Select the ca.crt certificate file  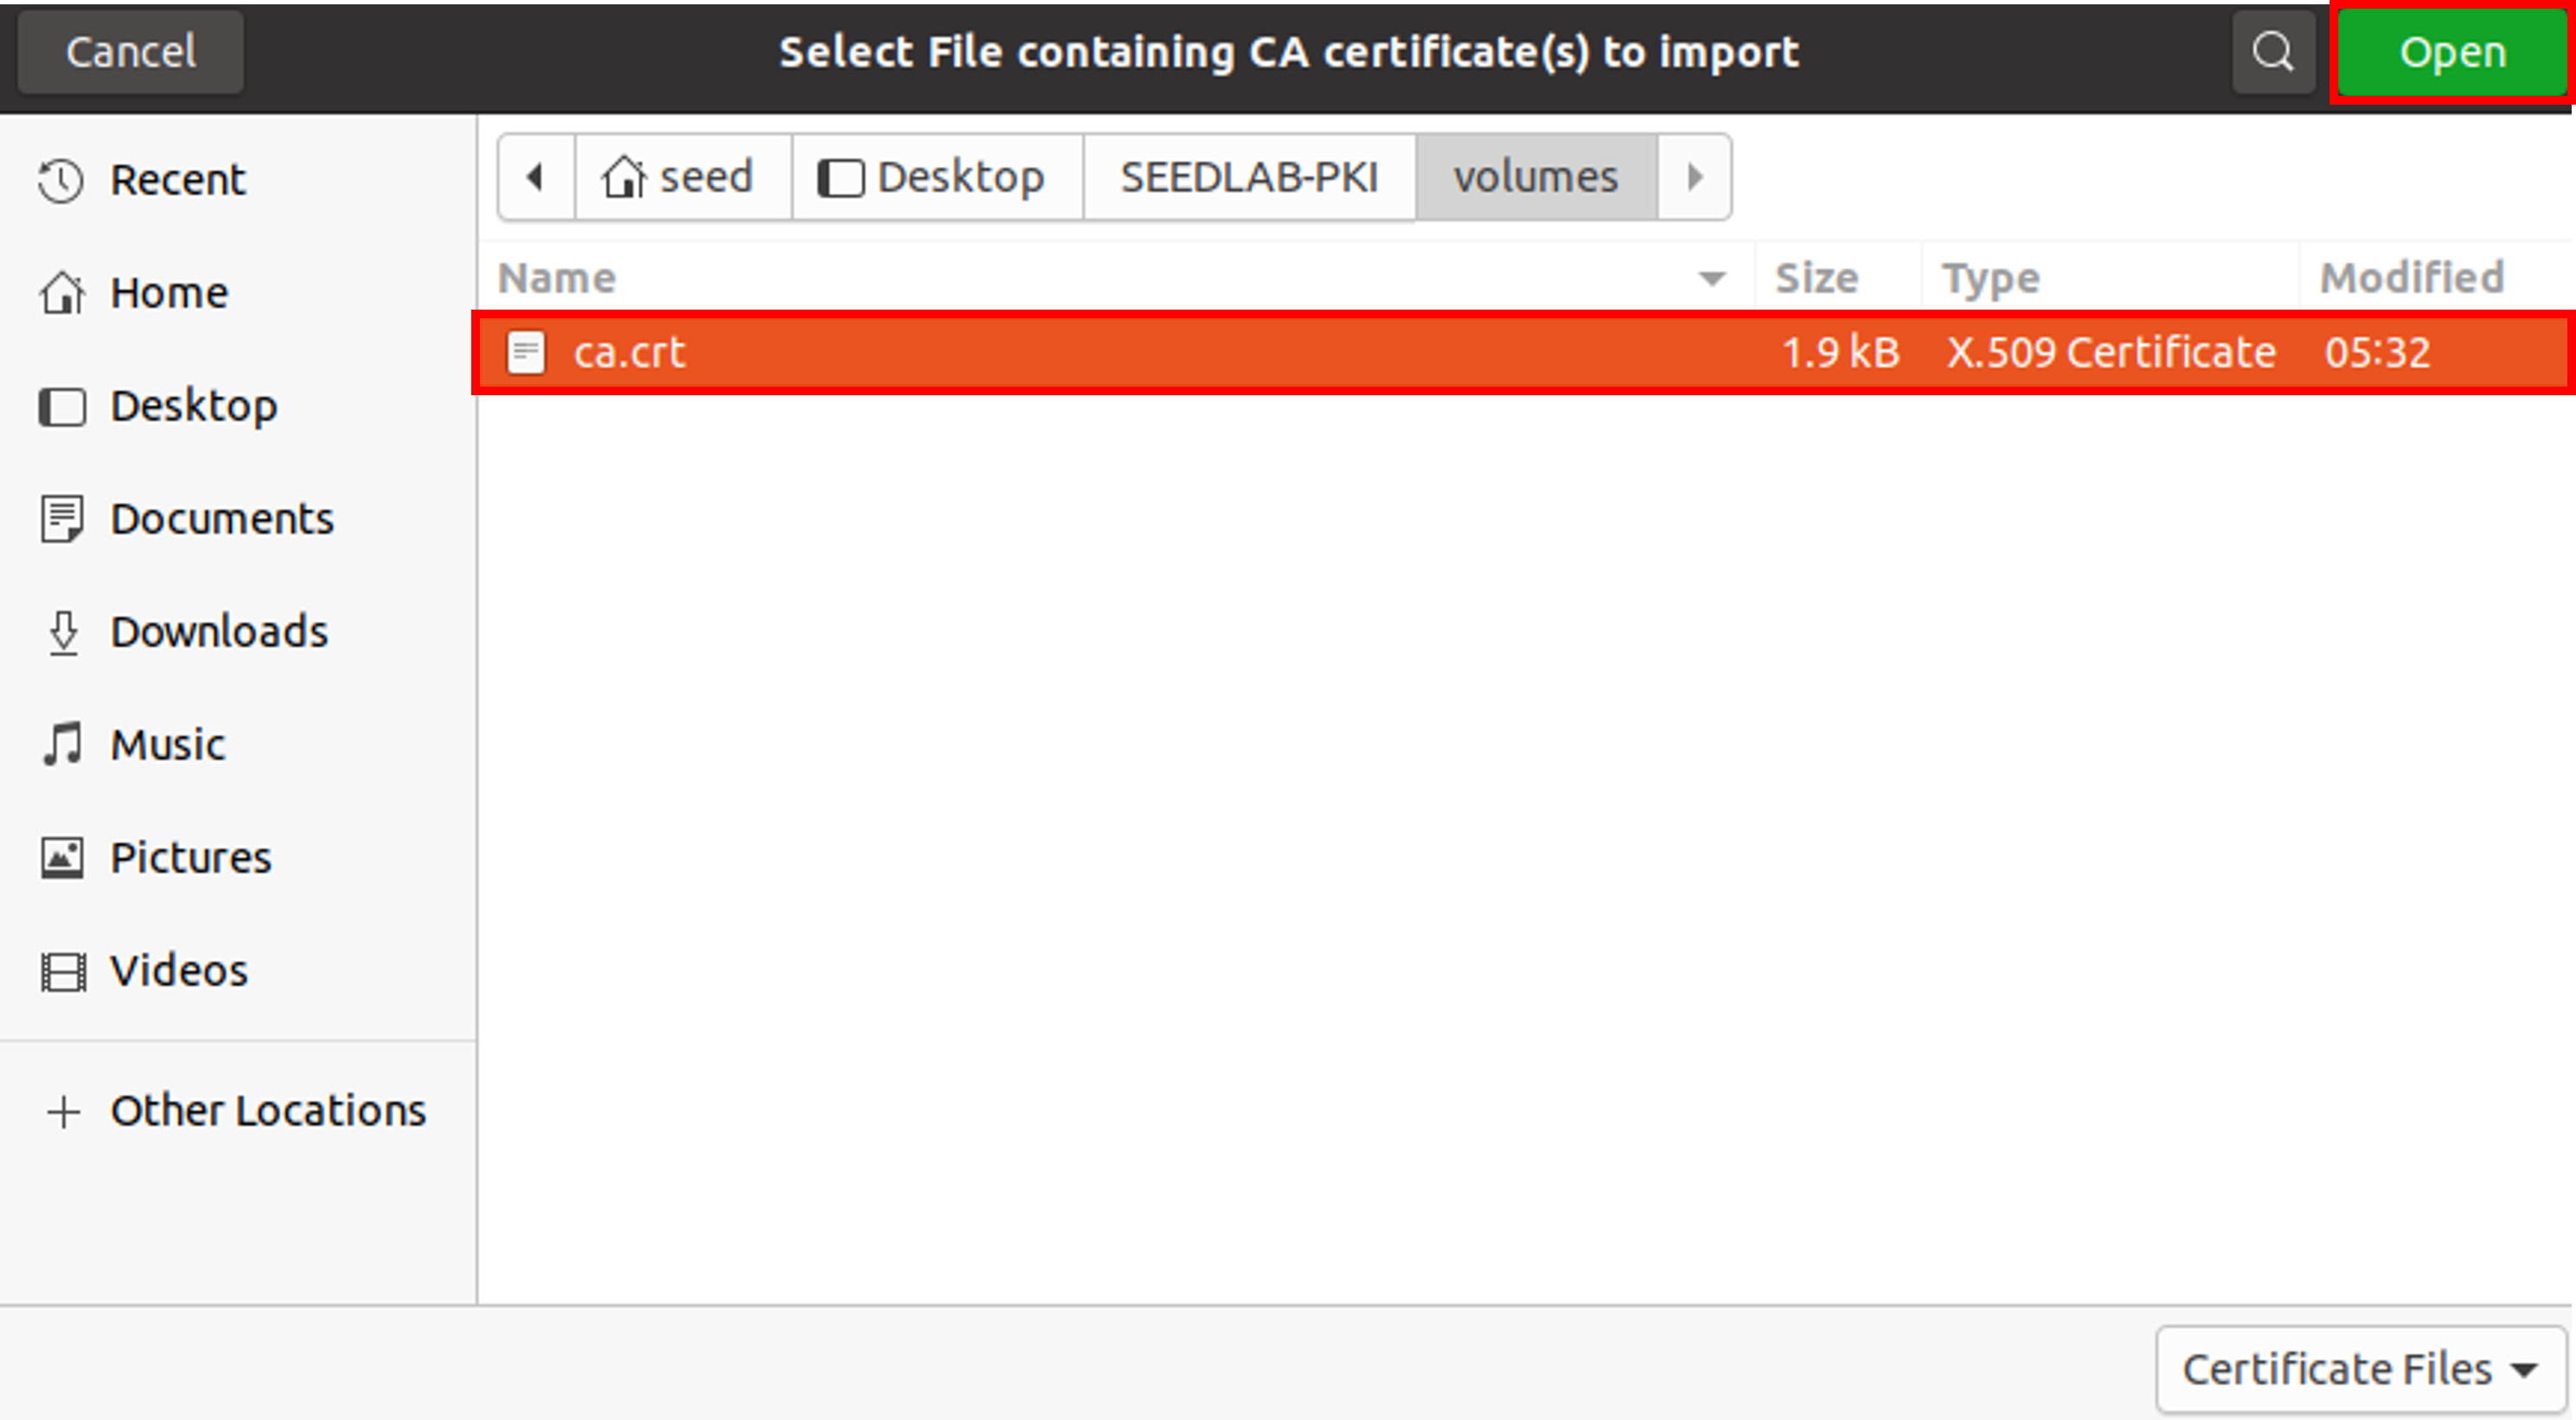tap(1523, 353)
